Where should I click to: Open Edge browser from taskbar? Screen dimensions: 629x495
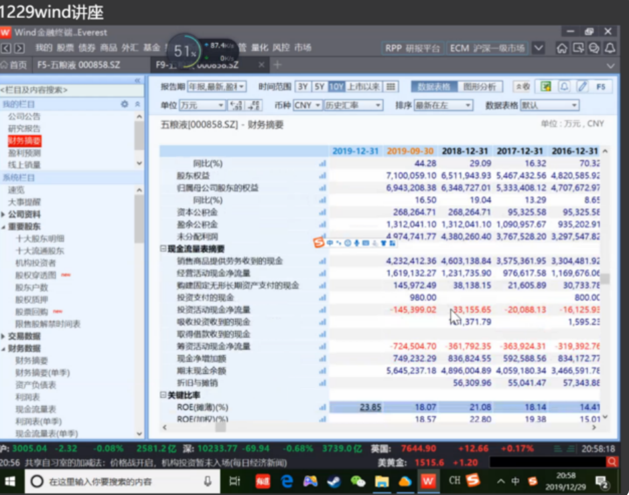pyautogui.click(x=287, y=482)
